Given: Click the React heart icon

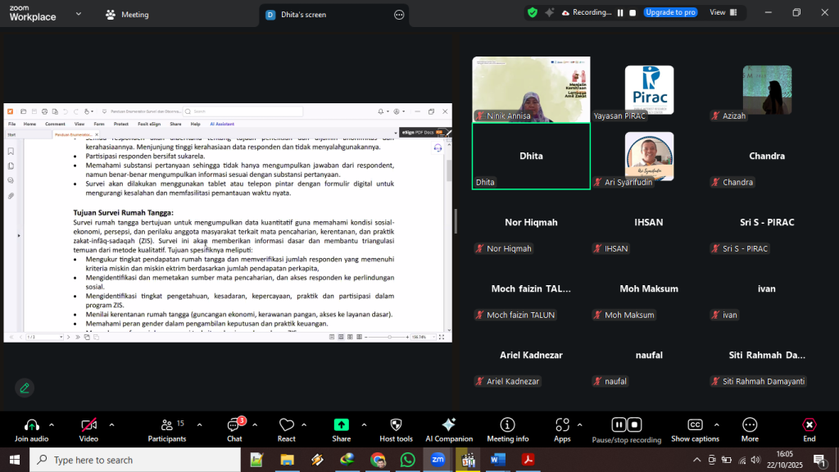Looking at the screenshot, I should coord(287,425).
